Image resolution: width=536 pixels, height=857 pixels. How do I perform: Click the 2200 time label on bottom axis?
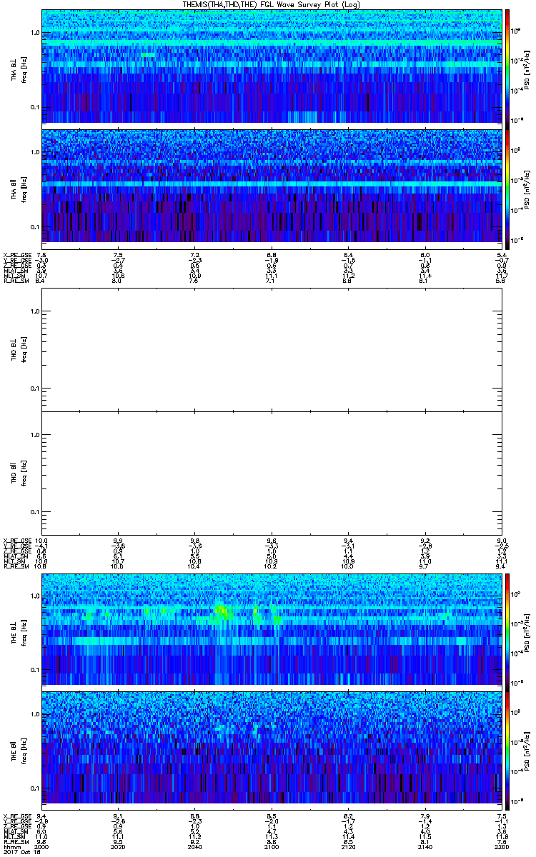(x=502, y=846)
